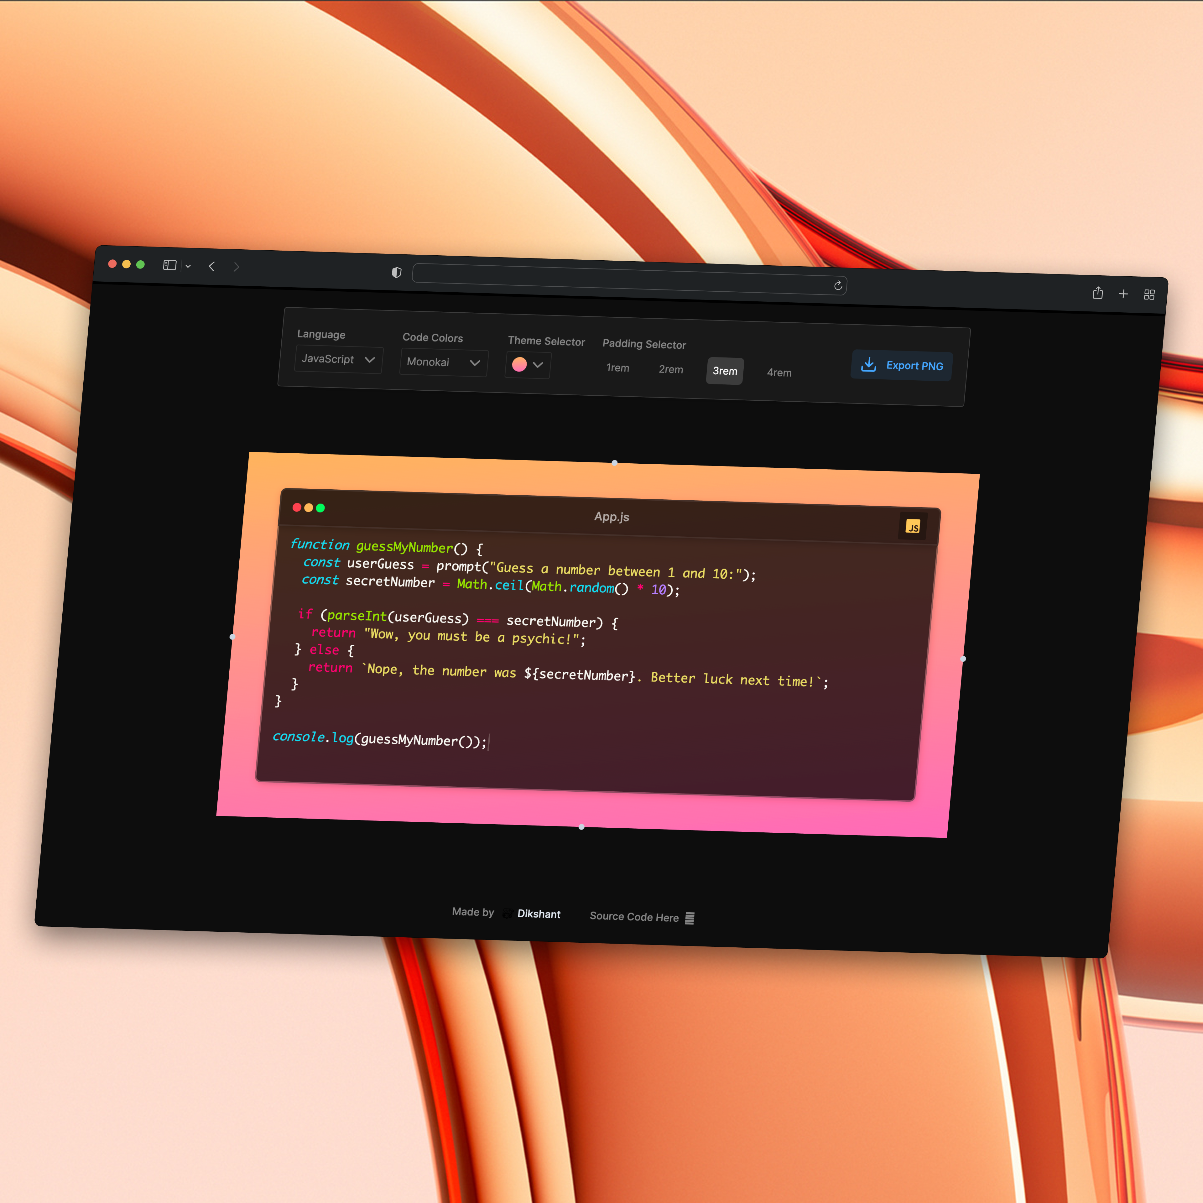This screenshot has width=1203, height=1203.
Task: Open the JavaScript language dropdown
Action: pos(338,359)
